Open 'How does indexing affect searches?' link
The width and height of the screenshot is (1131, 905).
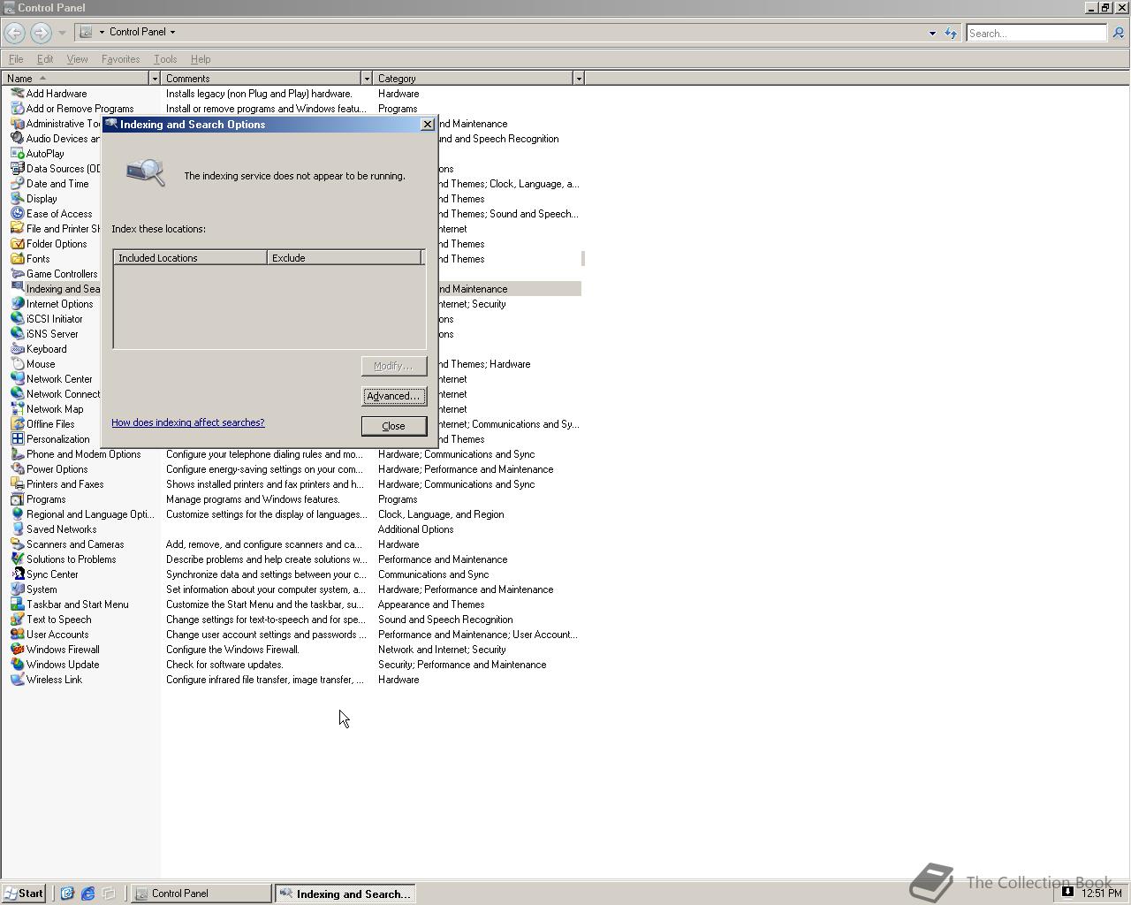(188, 422)
